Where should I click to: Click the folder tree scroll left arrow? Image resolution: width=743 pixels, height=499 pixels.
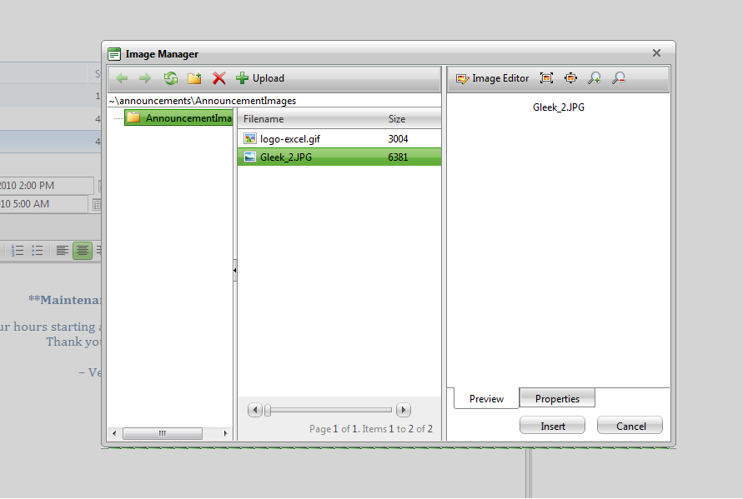tap(113, 433)
